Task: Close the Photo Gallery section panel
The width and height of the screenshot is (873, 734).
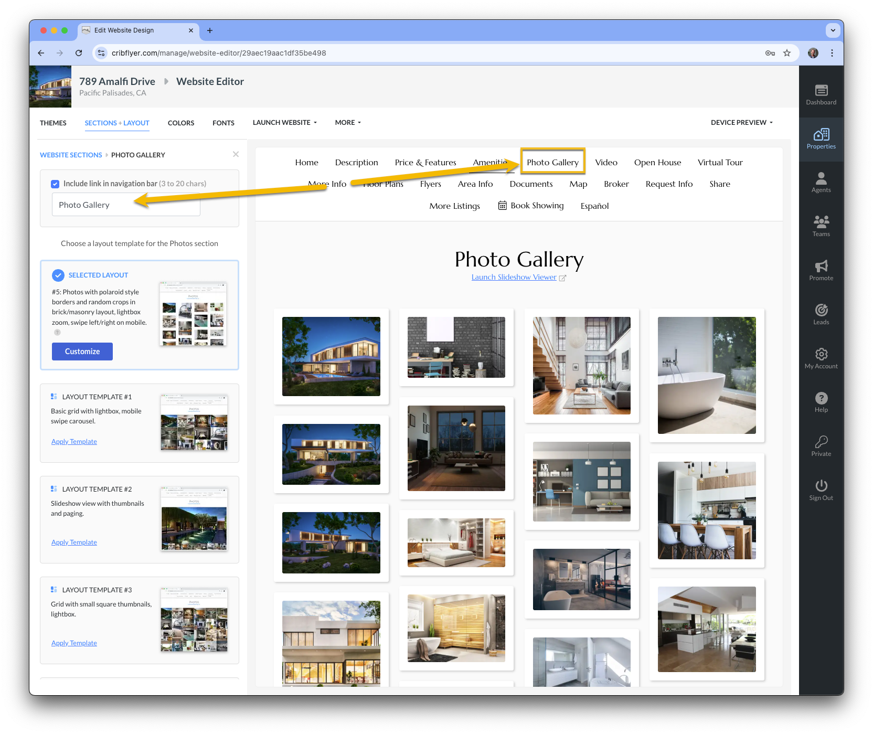Action: tap(236, 154)
